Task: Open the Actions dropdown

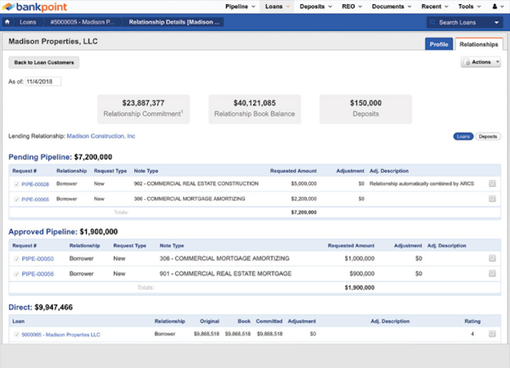Action: click(480, 62)
